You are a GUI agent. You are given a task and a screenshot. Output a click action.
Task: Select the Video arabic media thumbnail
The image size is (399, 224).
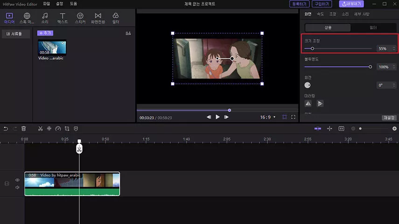[52, 48]
